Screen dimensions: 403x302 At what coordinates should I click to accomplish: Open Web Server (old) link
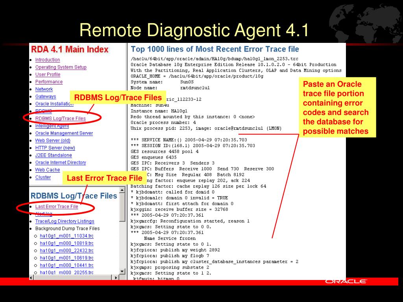click(53, 141)
